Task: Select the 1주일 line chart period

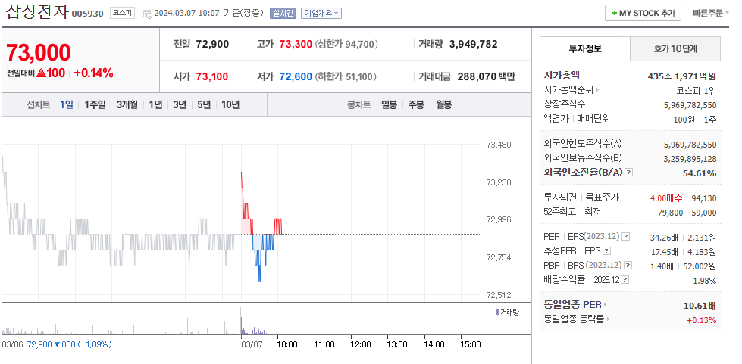Action: [x=95, y=104]
